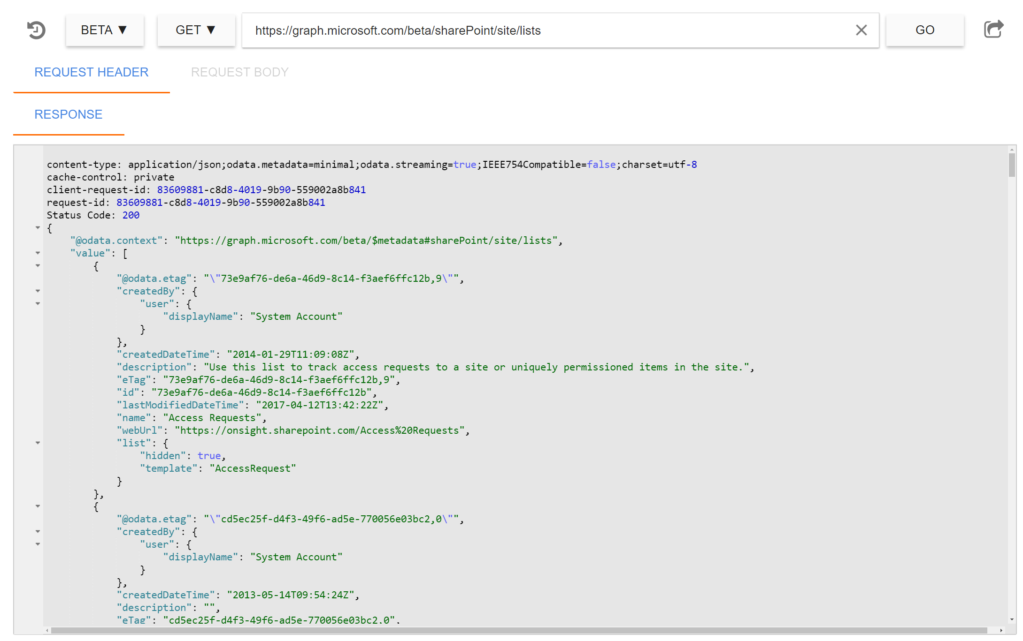This screenshot has height=641, width=1023.
Task: Open the BETA version dropdown
Action: [x=105, y=30]
